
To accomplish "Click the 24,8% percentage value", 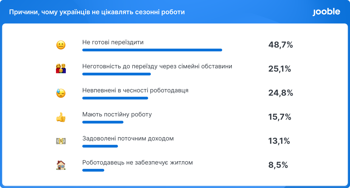I will click(280, 93).
